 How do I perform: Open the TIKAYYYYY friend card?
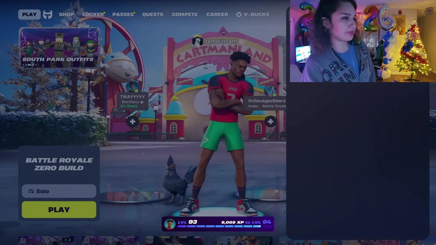pyautogui.click(x=133, y=101)
